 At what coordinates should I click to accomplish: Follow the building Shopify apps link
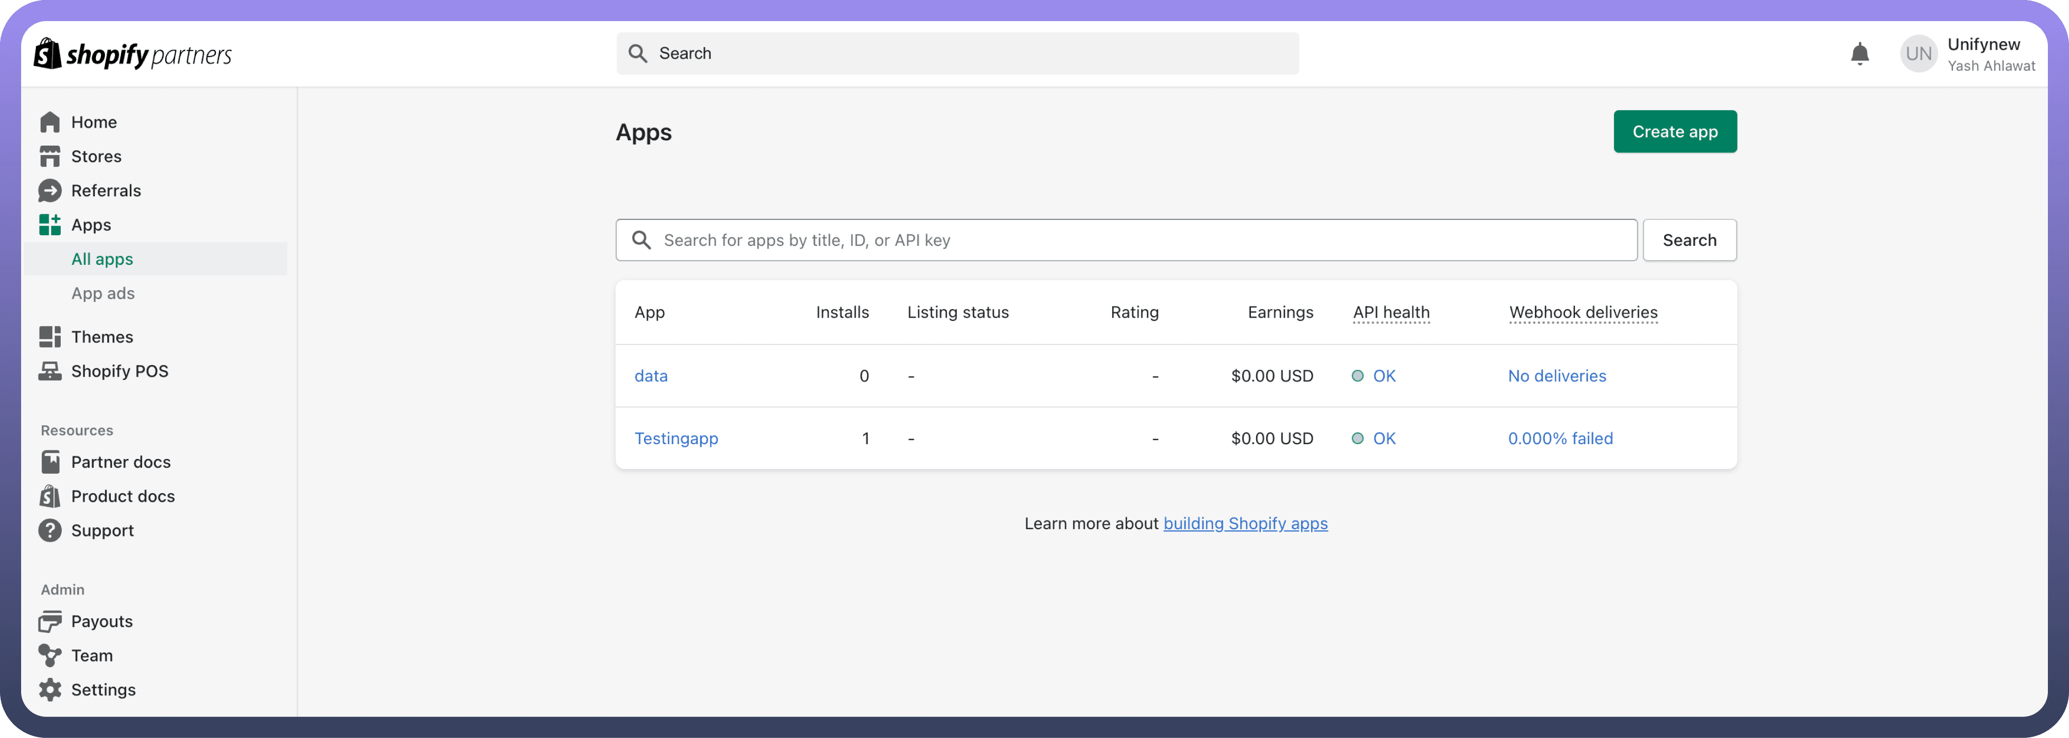(1245, 524)
